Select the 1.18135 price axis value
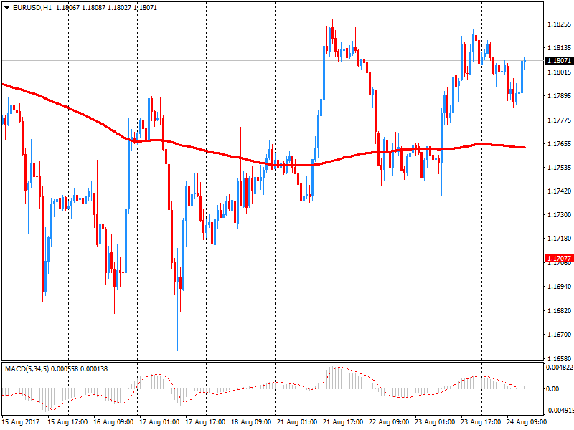This screenshot has height=430, width=574. [x=559, y=48]
